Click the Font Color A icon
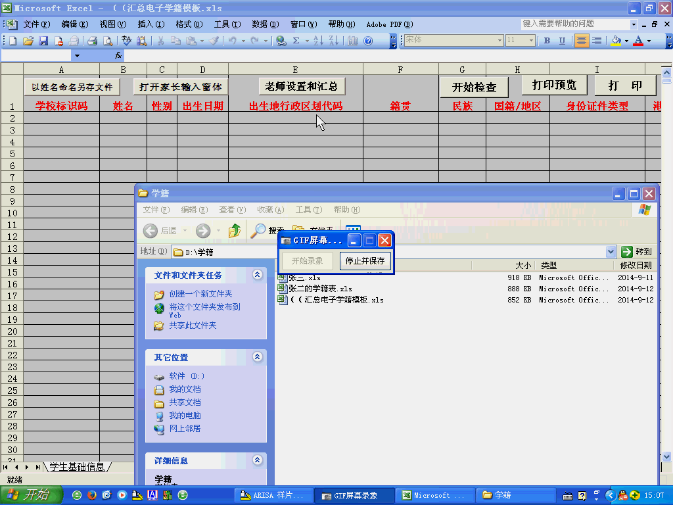The width and height of the screenshot is (673, 505). 638,40
